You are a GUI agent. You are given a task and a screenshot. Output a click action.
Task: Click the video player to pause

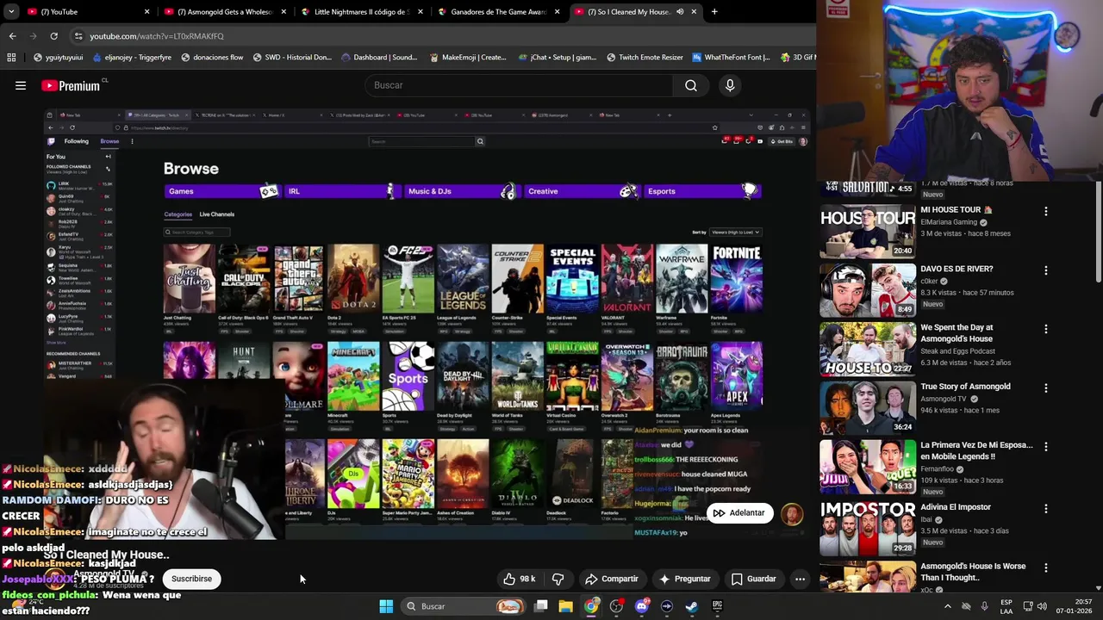[x=427, y=324]
